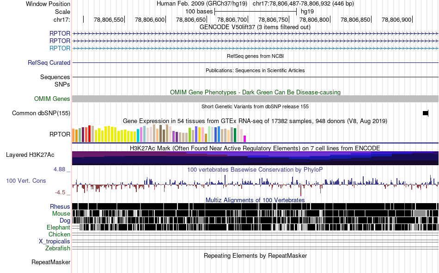The image size is (439, 273).
Task: Click the red bar in GTEx chart
Action: [89, 134]
